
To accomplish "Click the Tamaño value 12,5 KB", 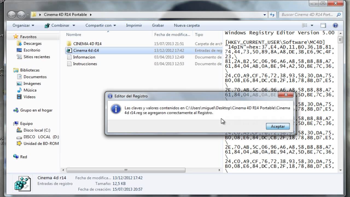I will point(119,184).
